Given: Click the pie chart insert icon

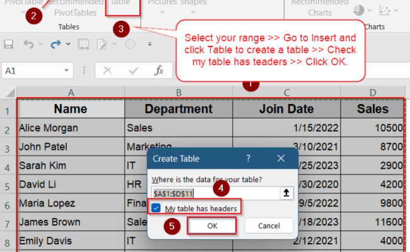Looking at the screenshot, I should point(359,11).
